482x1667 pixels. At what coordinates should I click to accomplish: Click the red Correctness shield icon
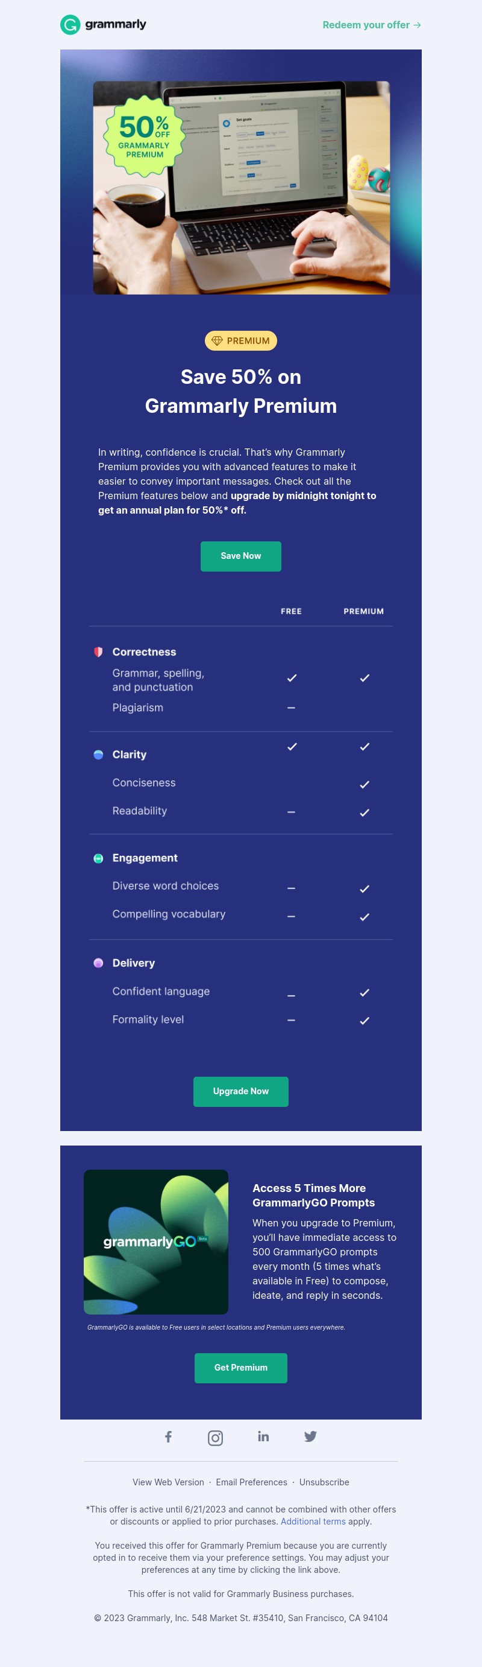click(98, 652)
